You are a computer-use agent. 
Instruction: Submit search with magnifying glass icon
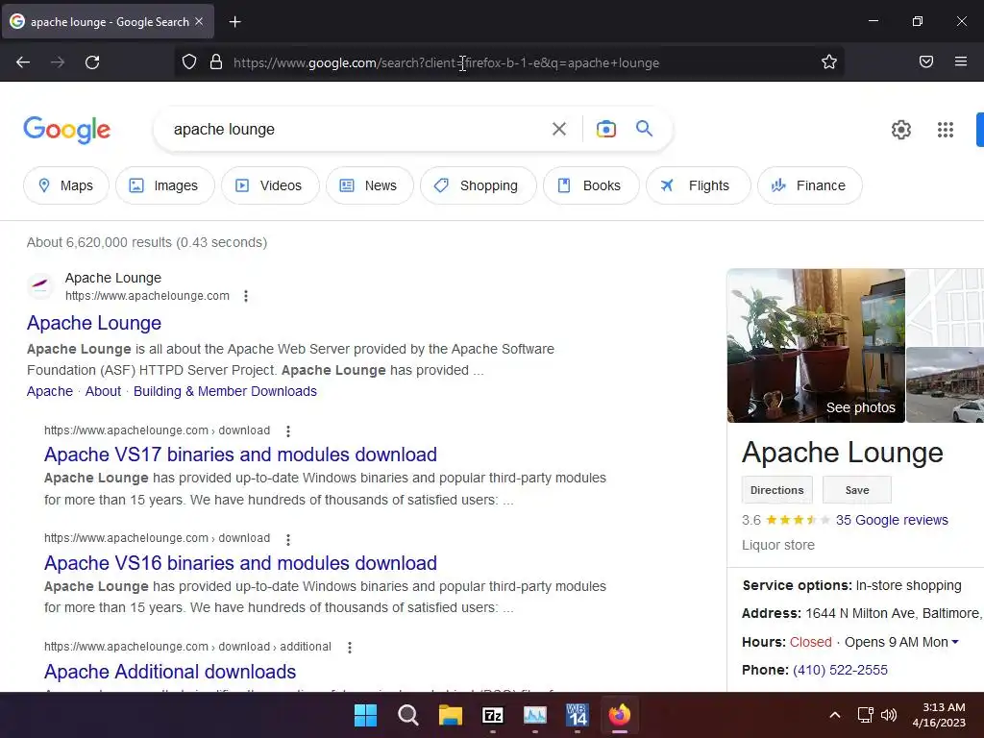[644, 129]
